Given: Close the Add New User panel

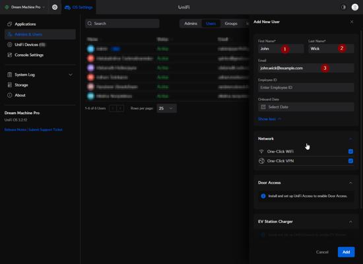Looking at the screenshot, I should [x=352, y=22].
